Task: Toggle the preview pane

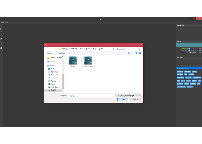Action: point(136,53)
